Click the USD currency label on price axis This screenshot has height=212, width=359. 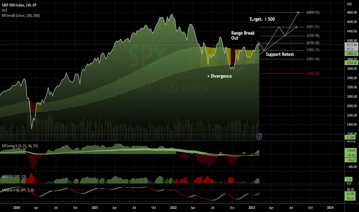coord(349,4)
